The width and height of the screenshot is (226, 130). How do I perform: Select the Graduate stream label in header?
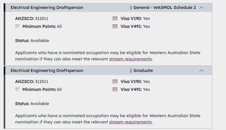[143, 71]
